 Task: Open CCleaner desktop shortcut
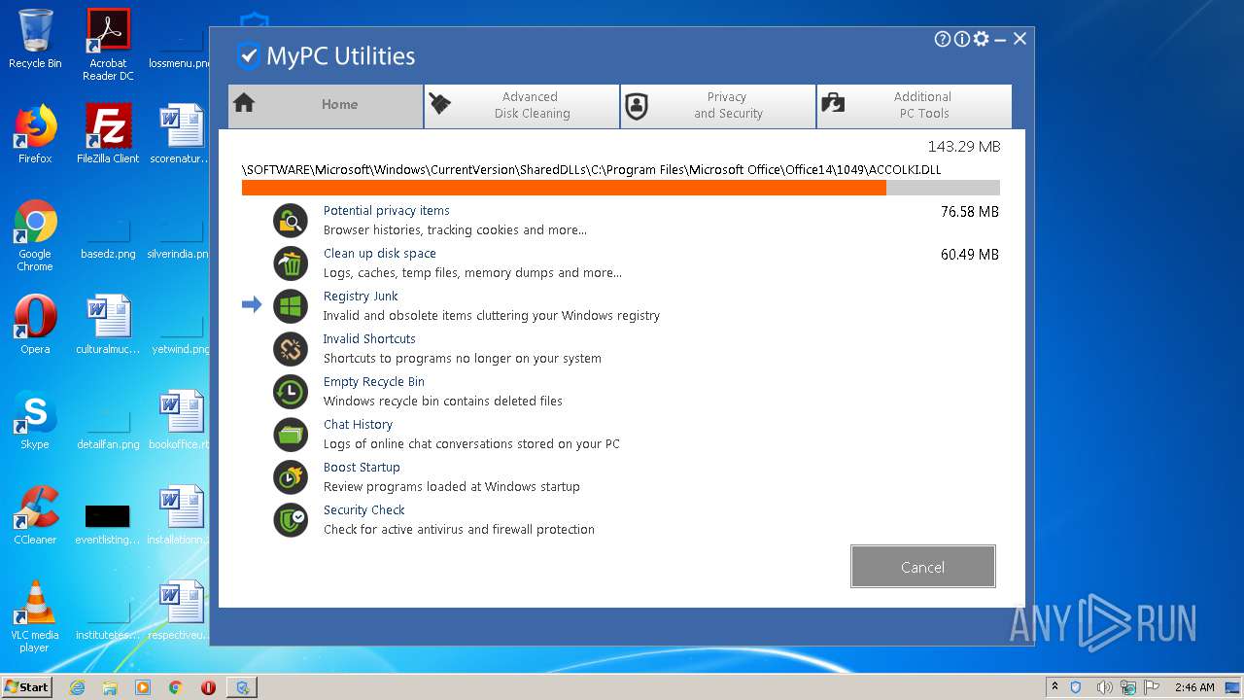pyautogui.click(x=35, y=515)
